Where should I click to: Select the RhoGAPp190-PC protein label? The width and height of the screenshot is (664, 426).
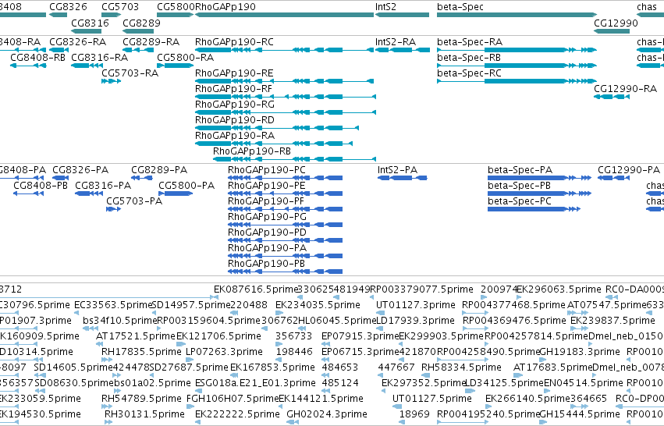point(267,170)
